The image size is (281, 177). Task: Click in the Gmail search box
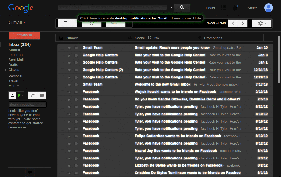(x=112, y=7)
